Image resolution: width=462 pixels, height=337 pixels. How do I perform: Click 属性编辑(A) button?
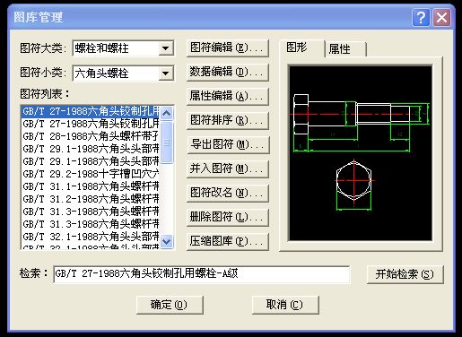point(228,96)
